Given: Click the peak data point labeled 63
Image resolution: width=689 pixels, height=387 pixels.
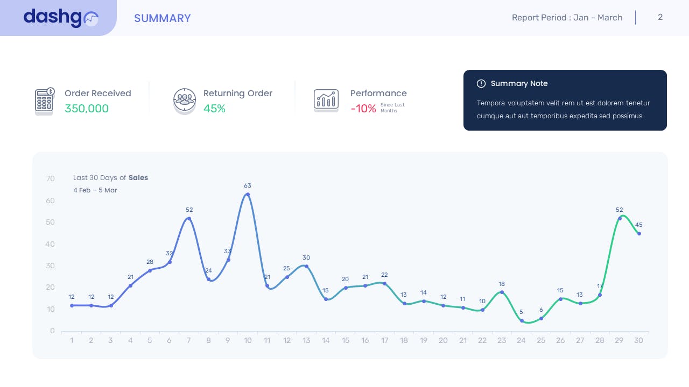Looking at the screenshot, I should click(x=248, y=195).
